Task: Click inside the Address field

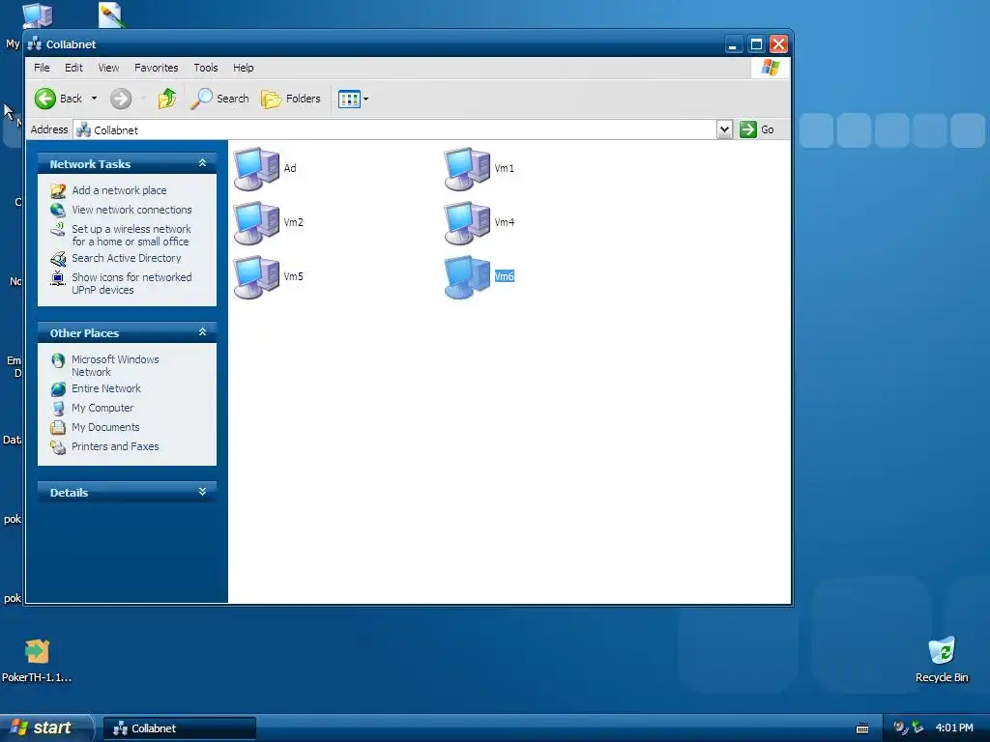Action: click(395, 129)
